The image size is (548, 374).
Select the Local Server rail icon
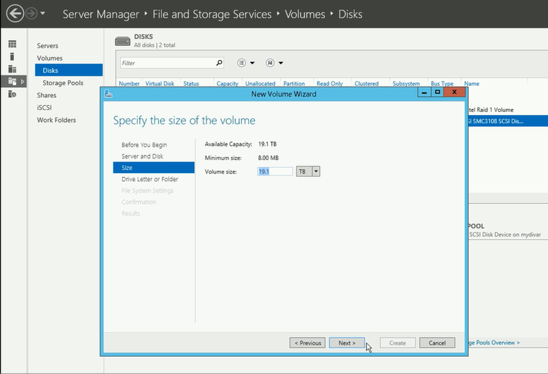click(12, 57)
